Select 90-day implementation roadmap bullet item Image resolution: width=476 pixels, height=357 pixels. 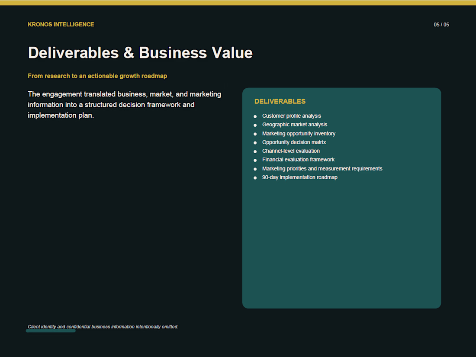tap(299, 177)
